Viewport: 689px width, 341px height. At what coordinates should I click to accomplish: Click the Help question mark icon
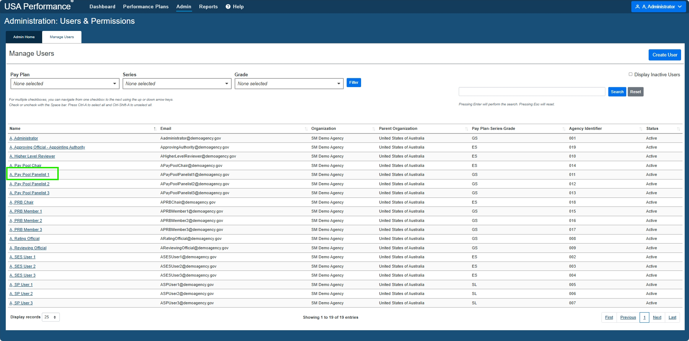point(228,6)
